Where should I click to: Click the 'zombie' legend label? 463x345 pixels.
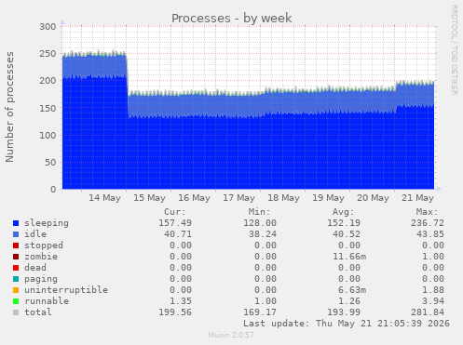[41, 257]
